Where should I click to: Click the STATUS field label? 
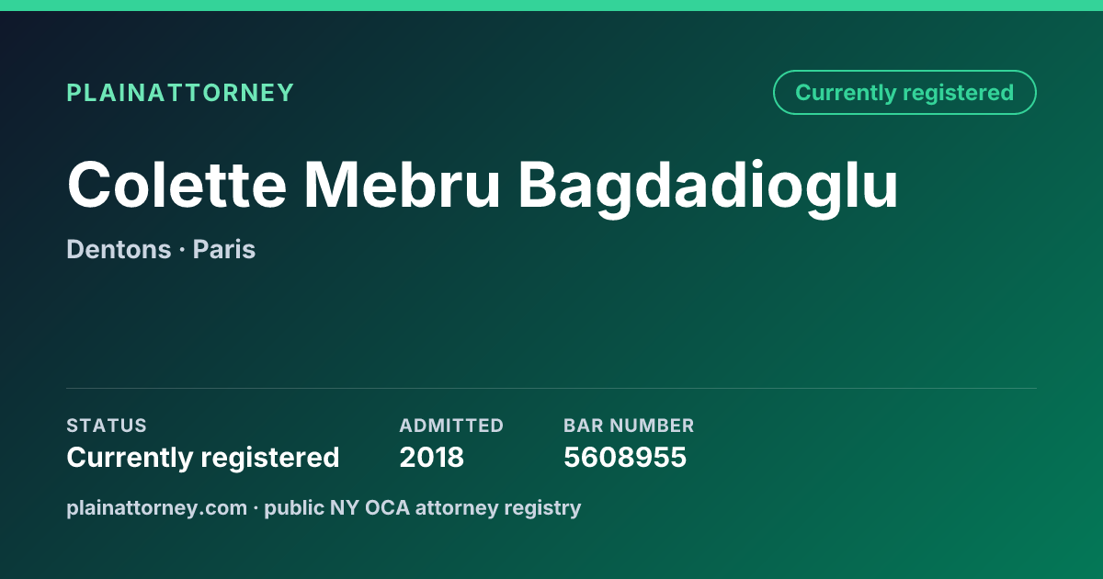point(107,426)
